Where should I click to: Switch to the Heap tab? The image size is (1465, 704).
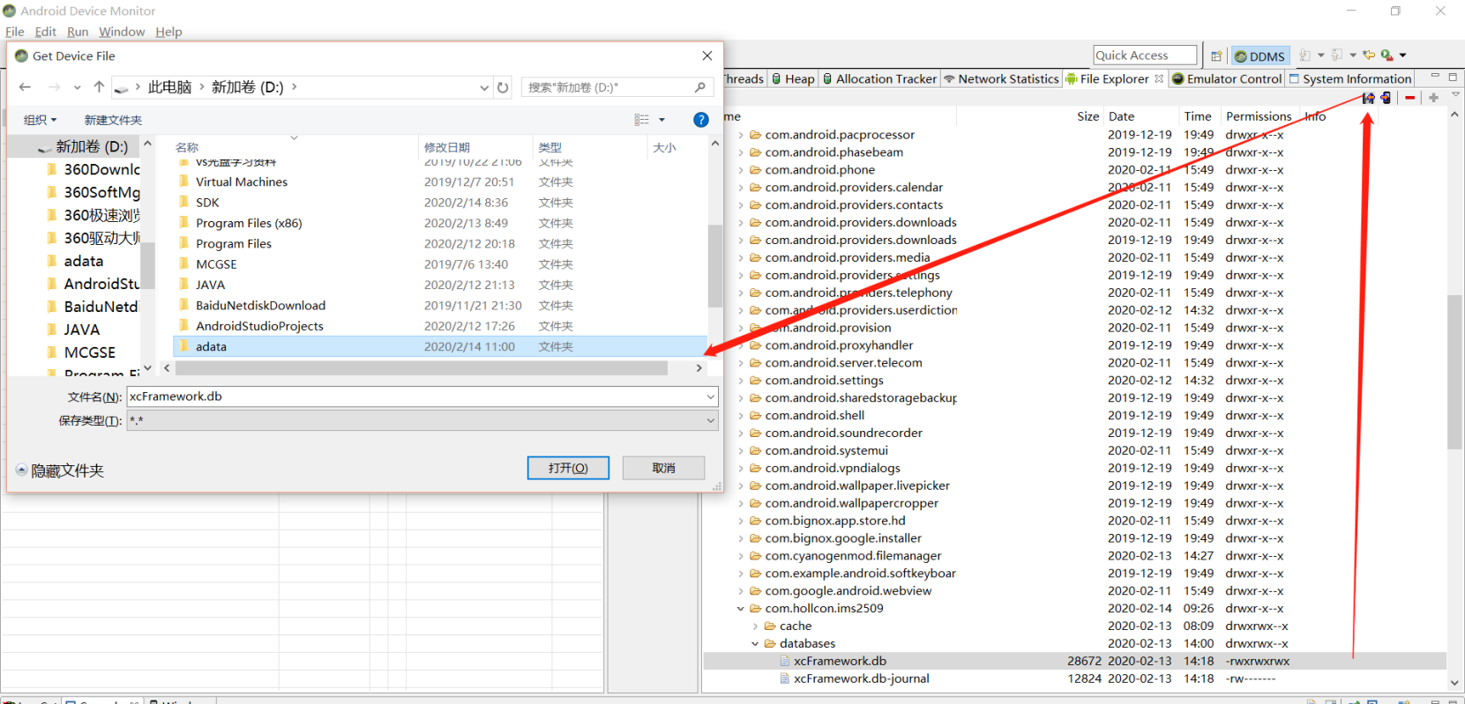tap(793, 78)
